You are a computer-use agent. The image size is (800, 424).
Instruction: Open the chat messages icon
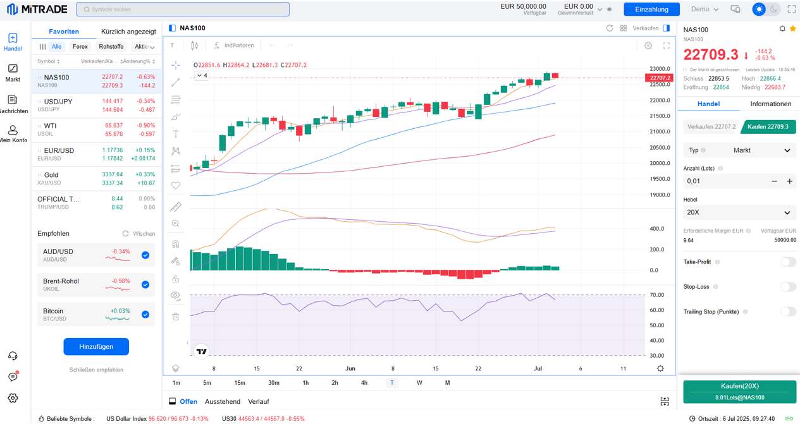click(x=13, y=377)
